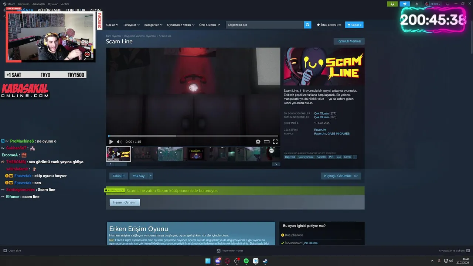The image size is (473, 266).
Task: Expand the arrow next to Yok Say
Action: [x=150, y=176]
